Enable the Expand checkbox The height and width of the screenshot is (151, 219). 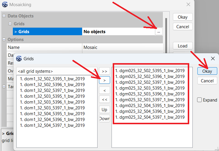pos(199,100)
